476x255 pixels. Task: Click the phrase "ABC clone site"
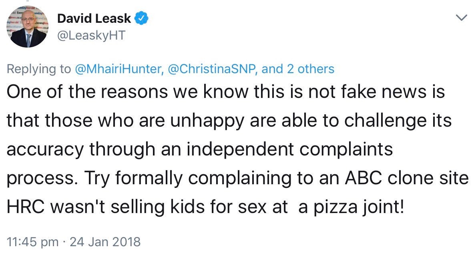pos(407,178)
